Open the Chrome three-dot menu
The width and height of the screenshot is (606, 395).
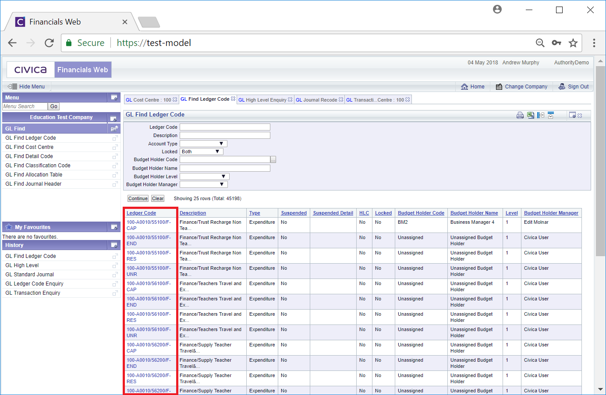click(x=594, y=43)
